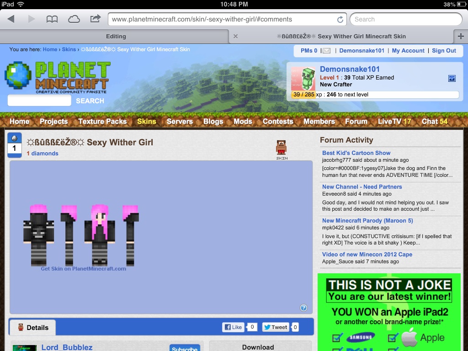Open Video of new Minecon 2012 Cape thread

[367, 254]
